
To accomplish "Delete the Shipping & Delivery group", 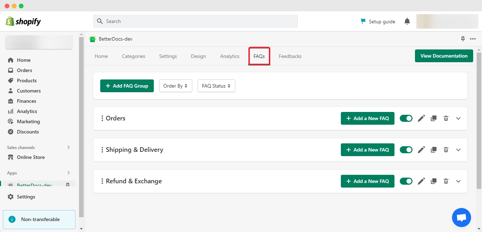I will 446,150.
